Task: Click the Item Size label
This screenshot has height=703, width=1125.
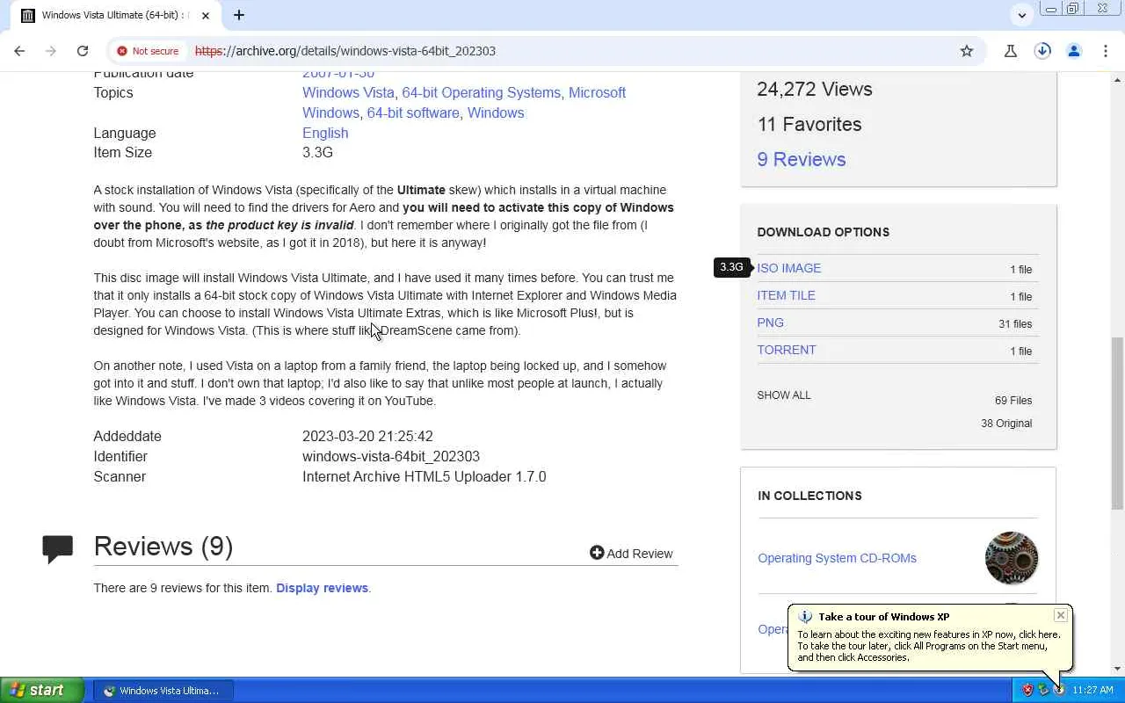Action: click(x=123, y=152)
